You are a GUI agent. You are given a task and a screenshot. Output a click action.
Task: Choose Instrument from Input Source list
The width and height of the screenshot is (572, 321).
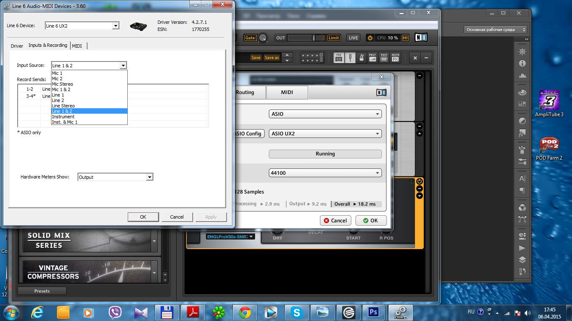pos(63,117)
